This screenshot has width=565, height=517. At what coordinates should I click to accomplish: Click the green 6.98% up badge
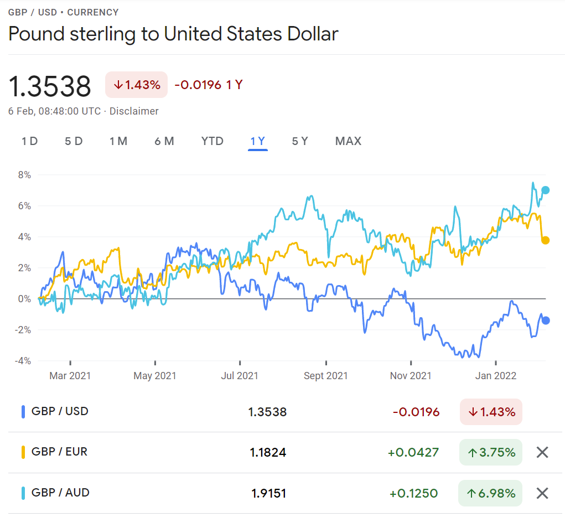(x=490, y=493)
